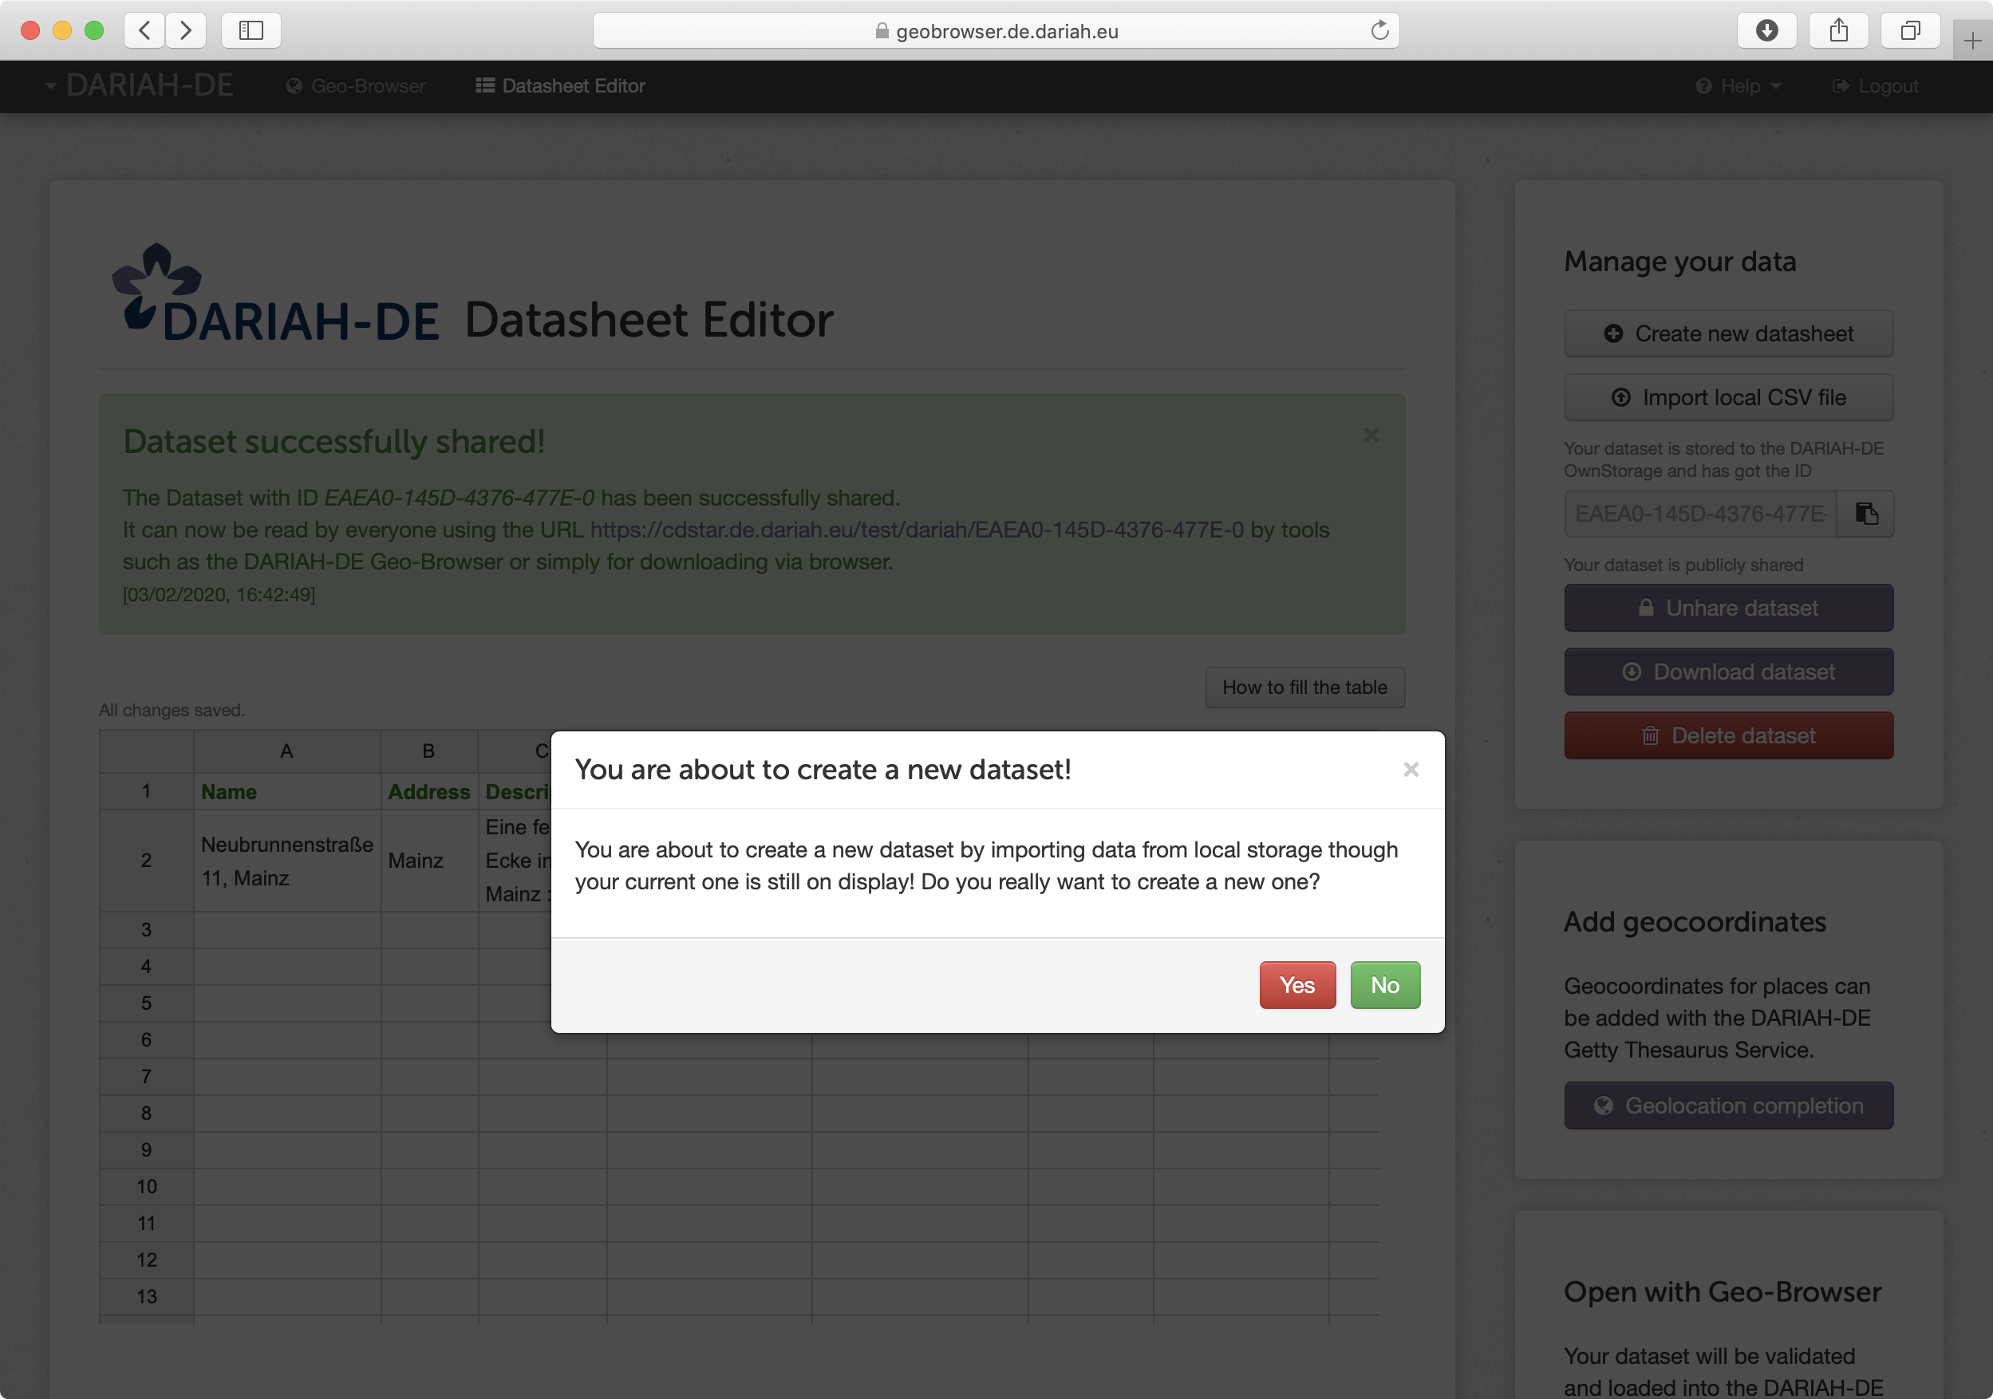1993x1399 pixels.
Task: Select the Name header cell
Action: (286, 791)
